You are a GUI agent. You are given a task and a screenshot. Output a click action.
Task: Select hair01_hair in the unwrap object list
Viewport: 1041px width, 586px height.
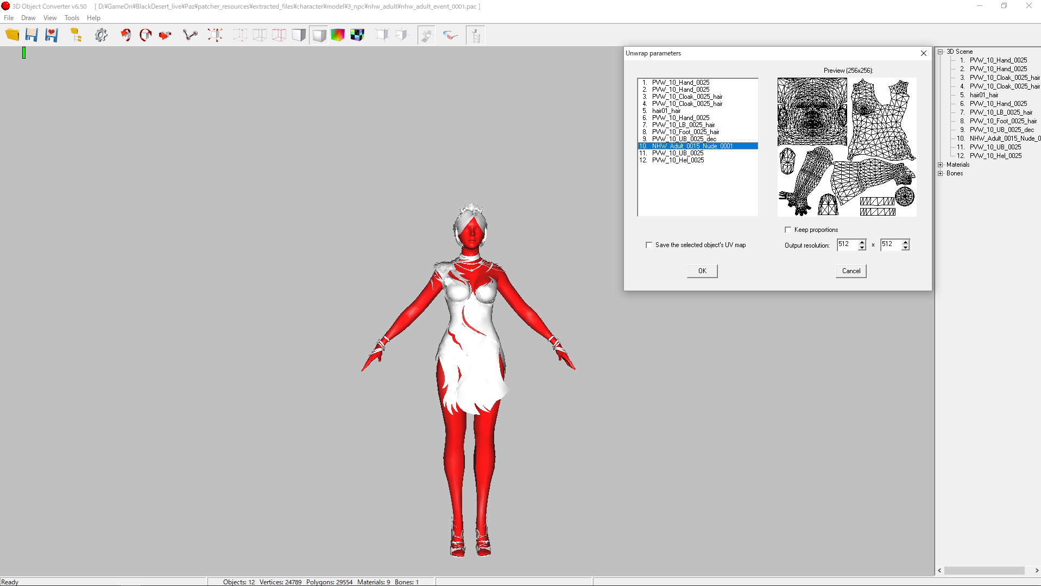[x=666, y=111]
